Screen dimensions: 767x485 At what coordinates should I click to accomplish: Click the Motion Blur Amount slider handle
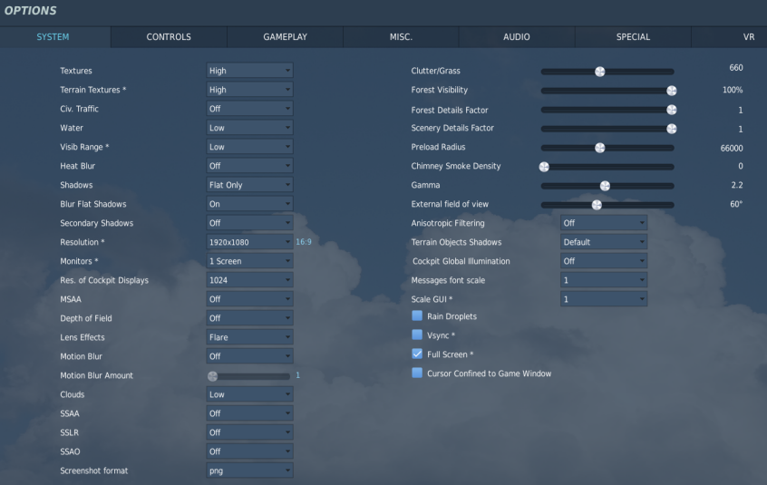[x=212, y=376]
